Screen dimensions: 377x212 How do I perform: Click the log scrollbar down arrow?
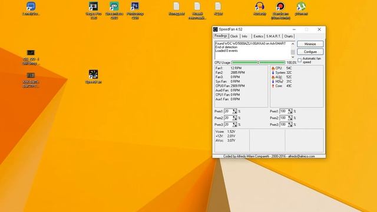293,57
